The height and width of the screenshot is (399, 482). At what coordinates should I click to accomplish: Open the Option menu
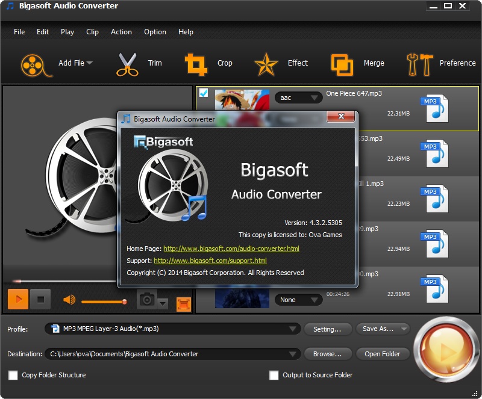click(155, 32)
